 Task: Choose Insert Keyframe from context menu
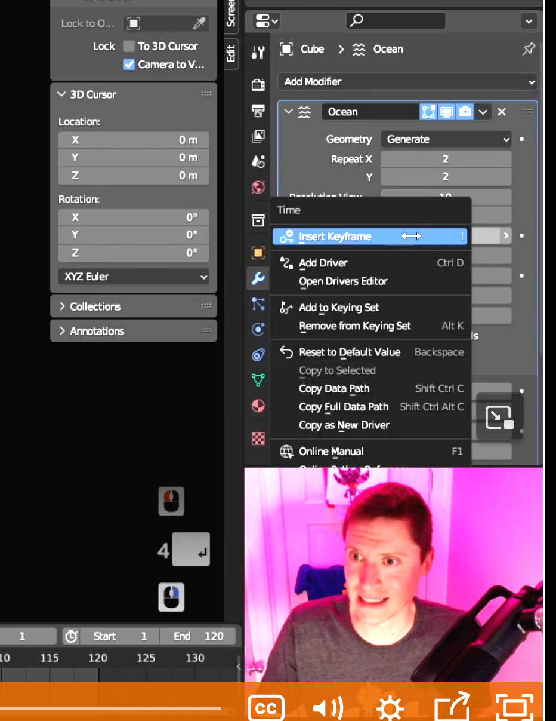click(x=370, y=237)
